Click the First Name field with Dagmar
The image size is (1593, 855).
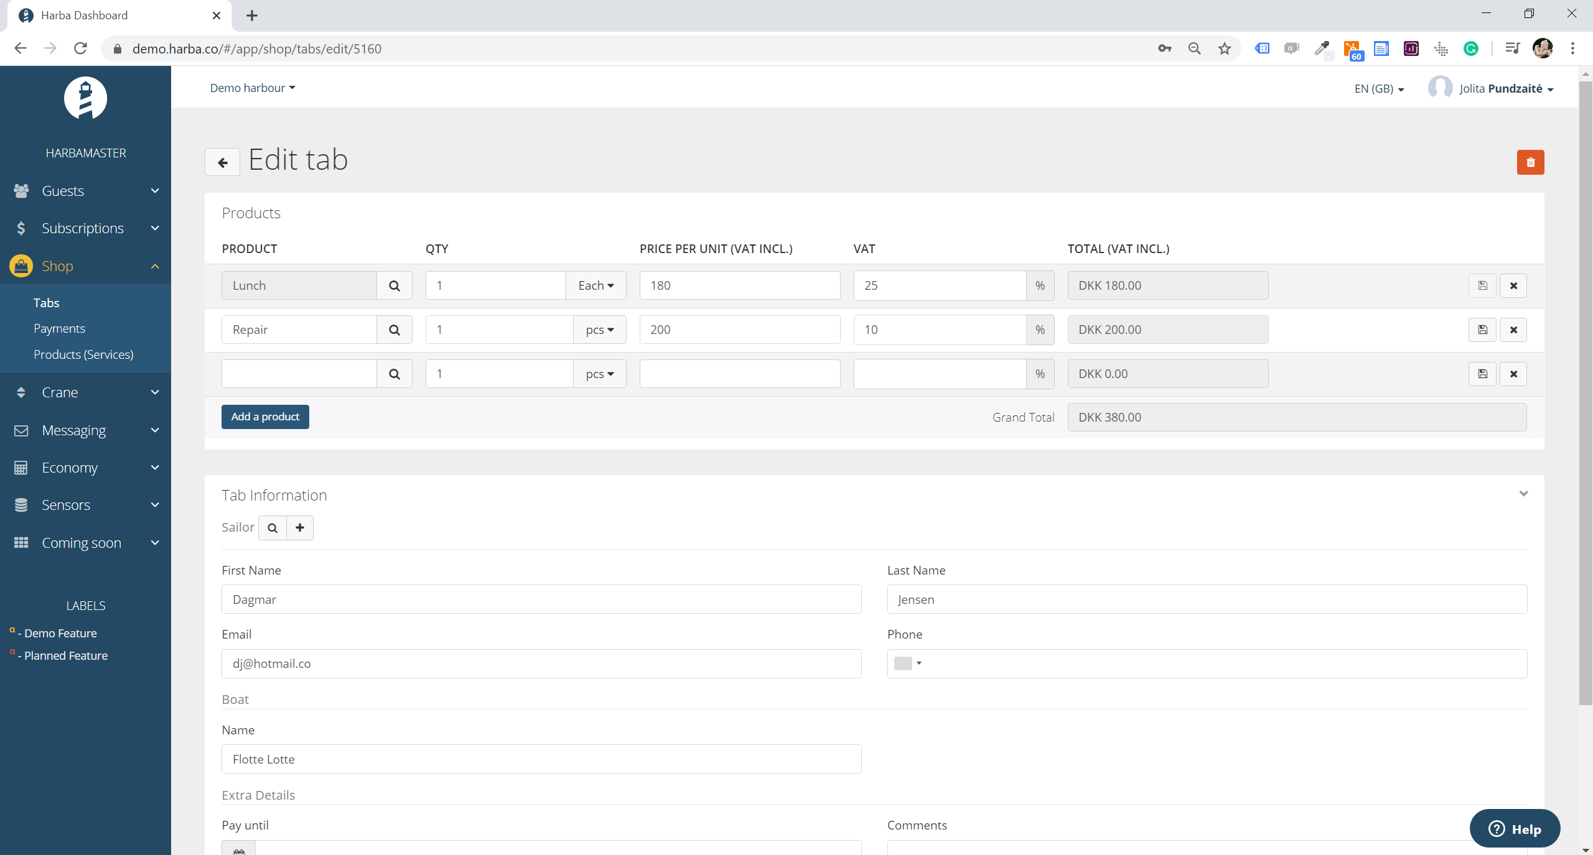(541, 599)
